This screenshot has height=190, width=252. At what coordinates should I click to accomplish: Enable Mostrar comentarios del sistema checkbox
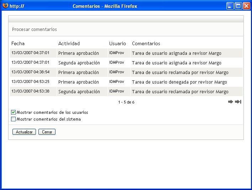pyautogui.click(x=13, y=119)
